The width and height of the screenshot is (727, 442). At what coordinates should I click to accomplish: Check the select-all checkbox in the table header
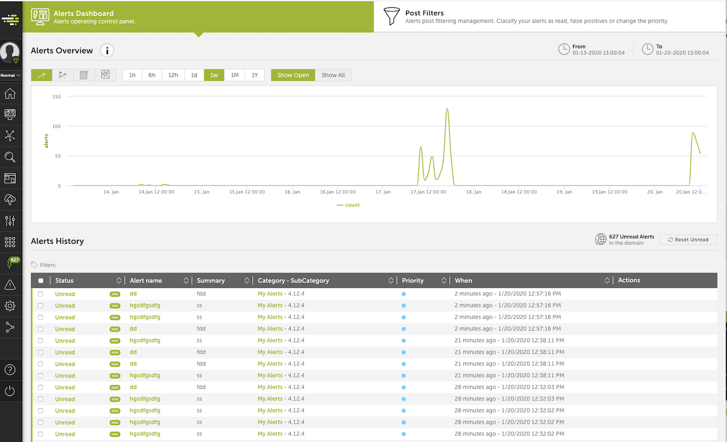(40, 280)
